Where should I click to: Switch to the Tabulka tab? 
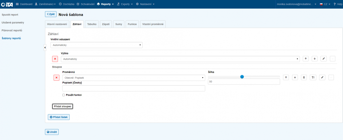point(92,24)
